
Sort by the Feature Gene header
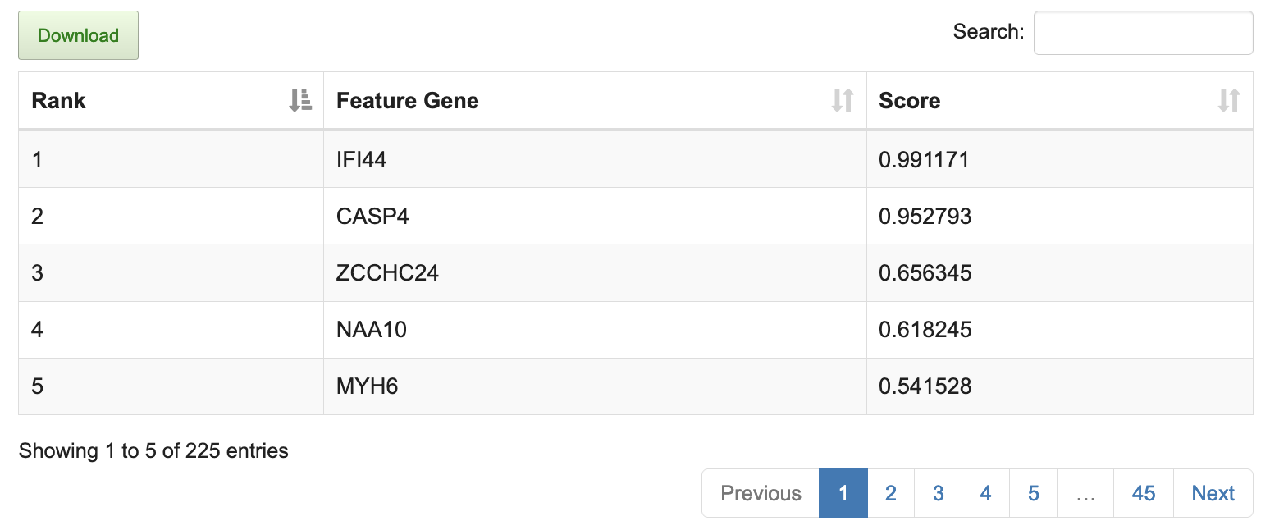click(x=408, y=101)
